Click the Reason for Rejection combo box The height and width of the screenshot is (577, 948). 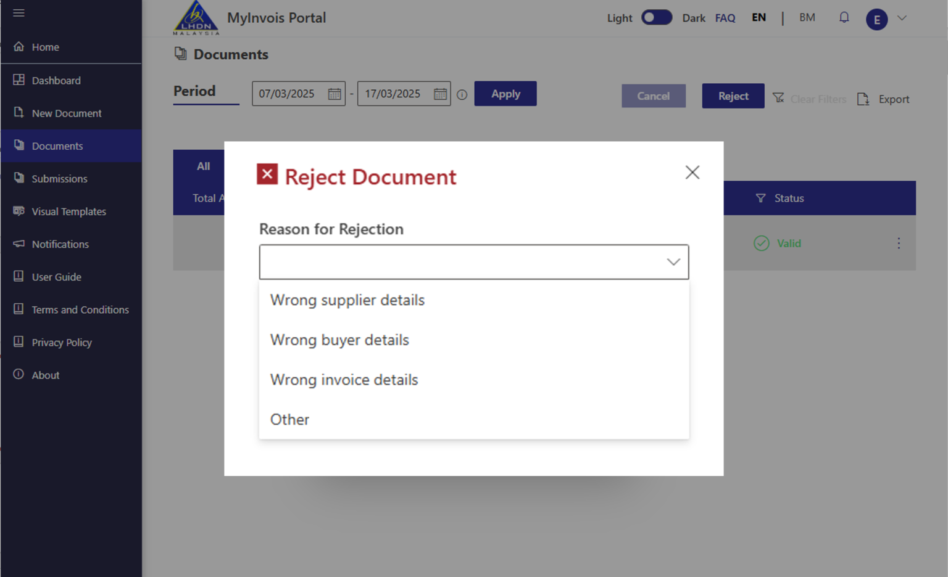(474, 262)
